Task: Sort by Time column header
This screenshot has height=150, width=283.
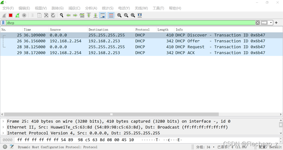Action: (x=36, y=30)
